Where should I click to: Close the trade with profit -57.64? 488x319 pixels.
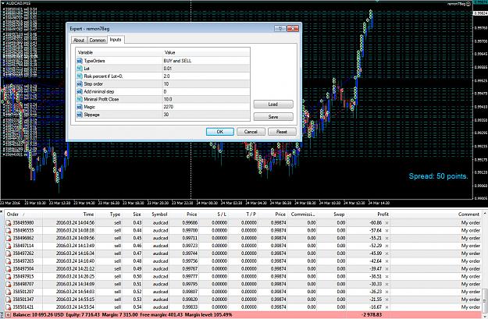tap(386, 230)
